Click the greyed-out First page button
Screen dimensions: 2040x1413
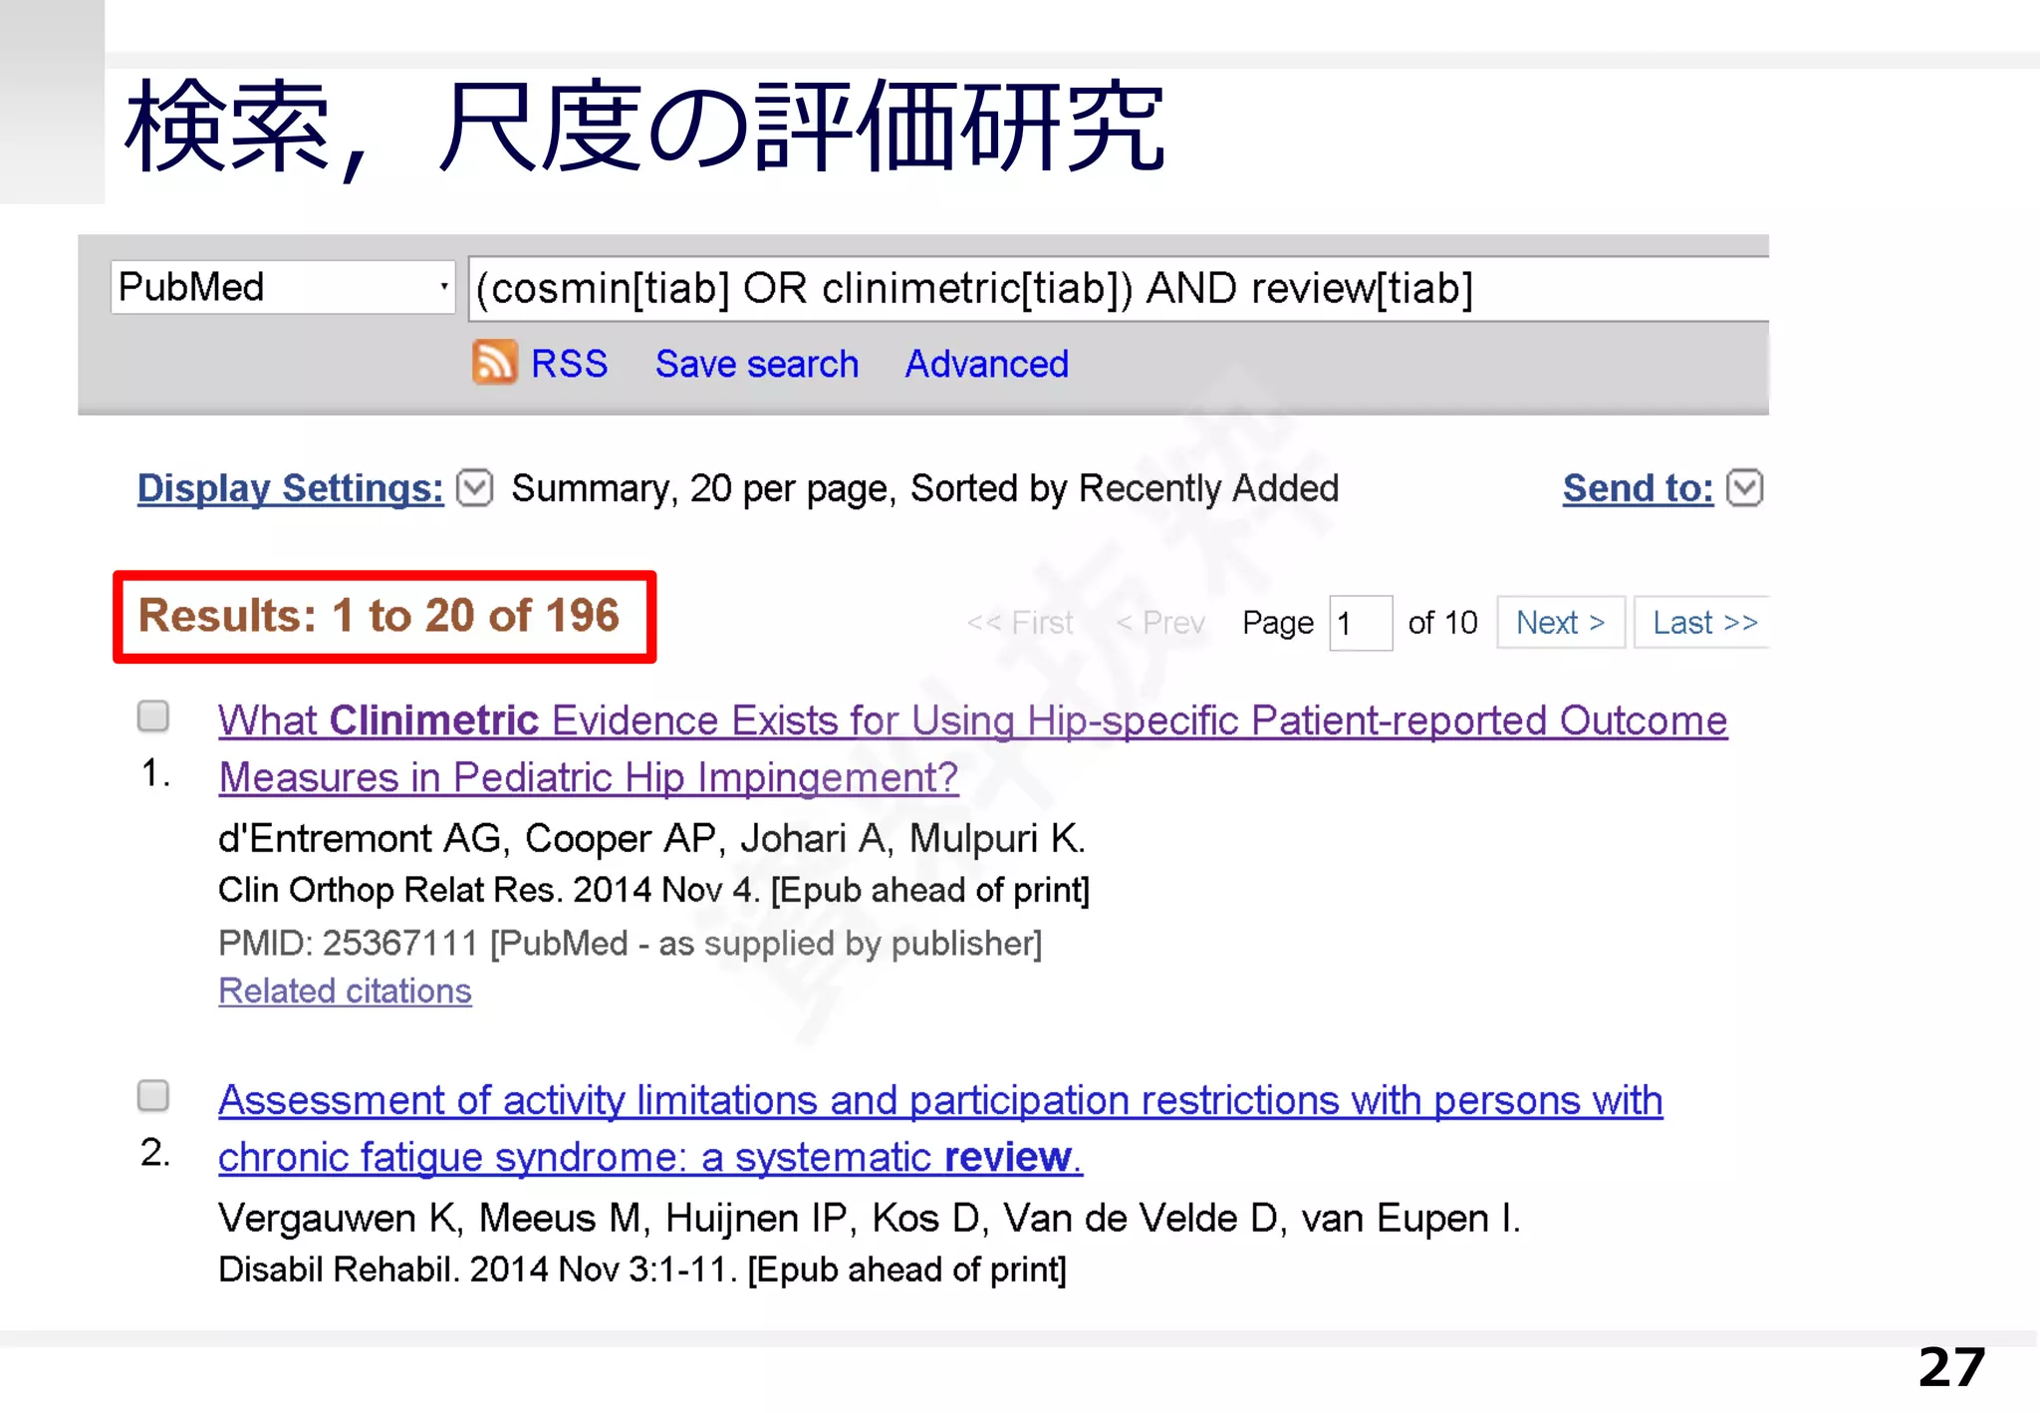pos(1020,623)
